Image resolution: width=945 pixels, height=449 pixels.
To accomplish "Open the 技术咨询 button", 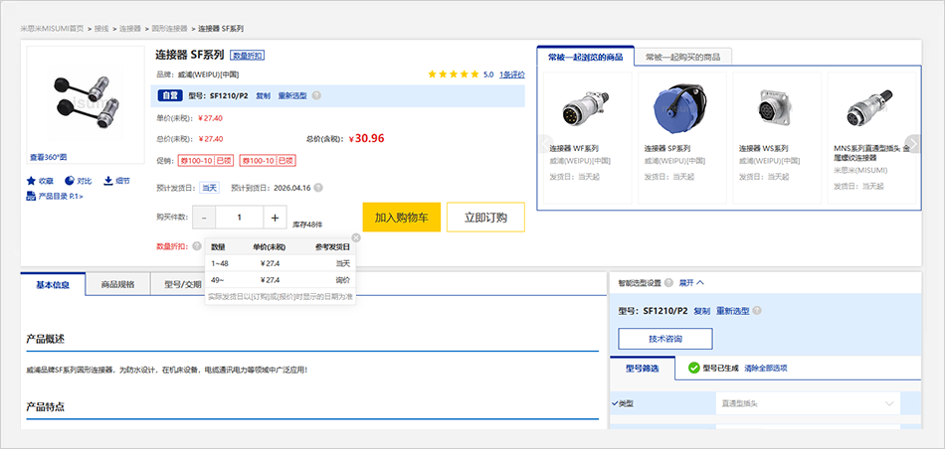I will tap(664, 339).
